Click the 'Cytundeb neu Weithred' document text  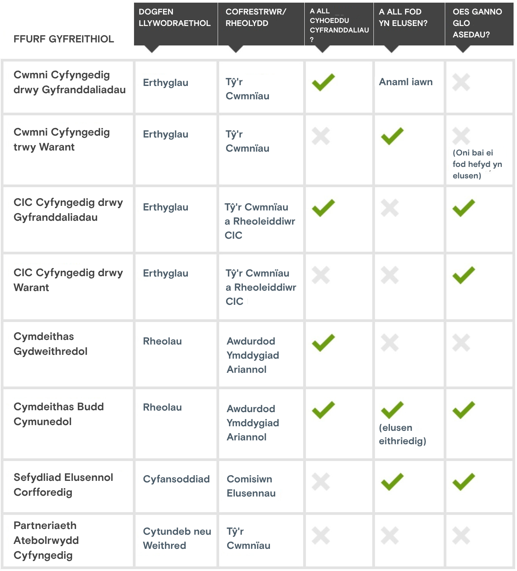[177, 538]
